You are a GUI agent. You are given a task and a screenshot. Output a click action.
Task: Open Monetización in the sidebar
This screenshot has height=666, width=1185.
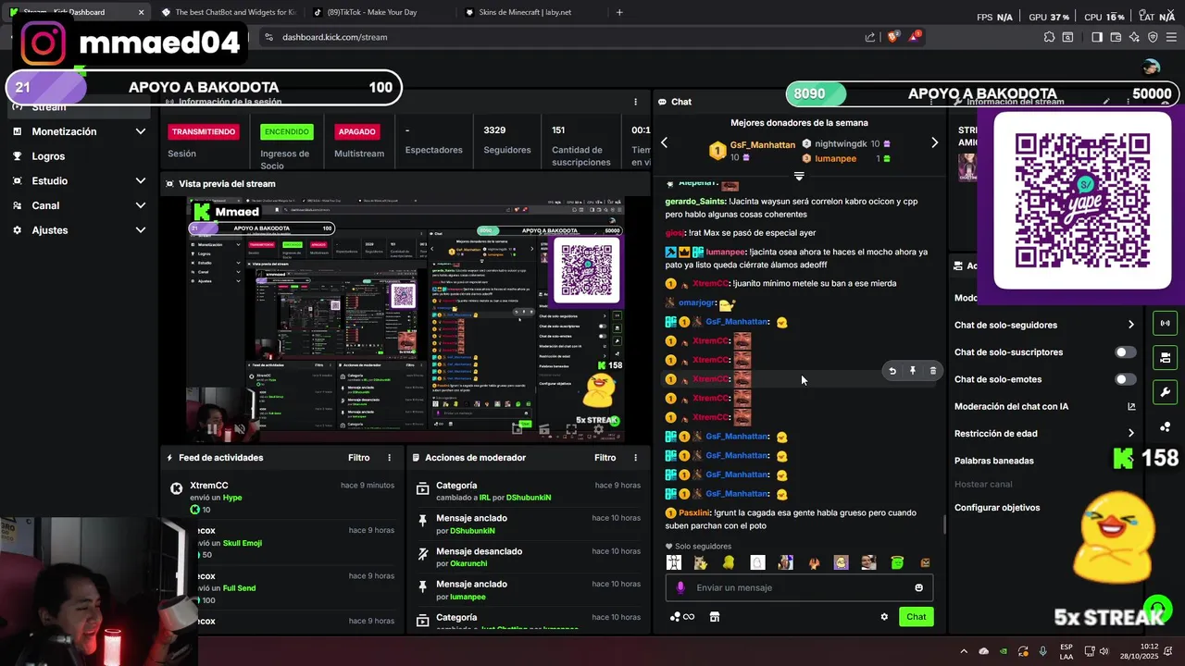coord(64,131)
